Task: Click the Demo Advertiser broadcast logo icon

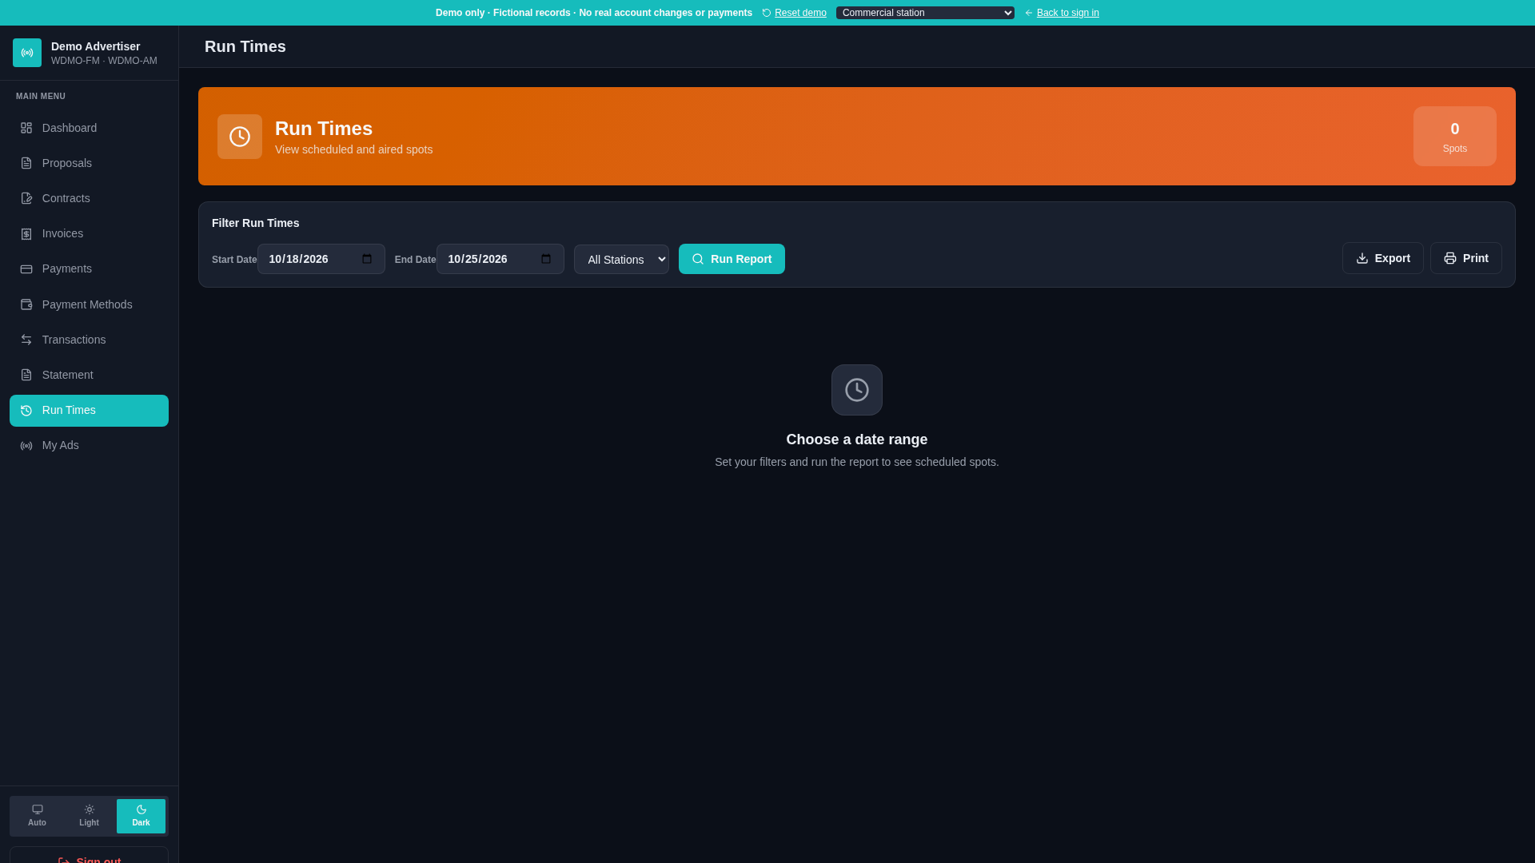Action: click(27, 53)
